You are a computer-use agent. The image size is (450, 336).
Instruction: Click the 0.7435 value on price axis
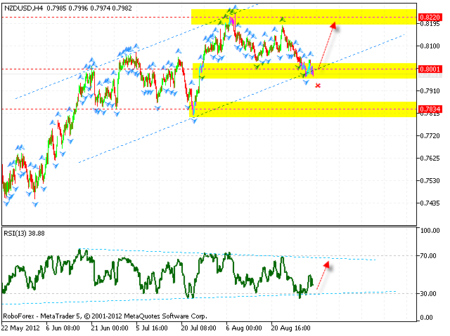point(427,203)
